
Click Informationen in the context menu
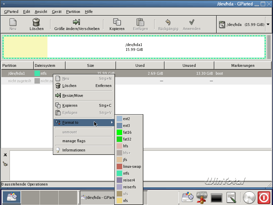[74, 150]
